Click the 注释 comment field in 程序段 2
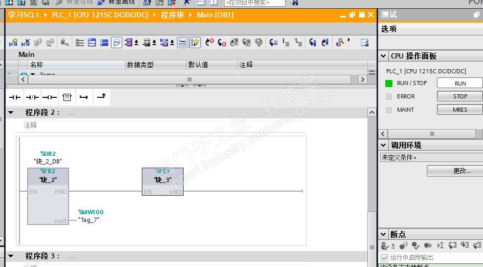The height and width of the screenshot is (267, 483). [x=165, y=126]
